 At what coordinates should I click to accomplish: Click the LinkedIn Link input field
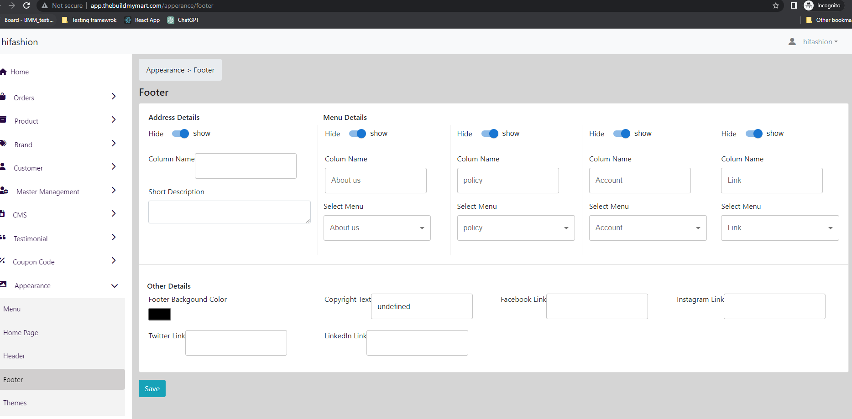(x=417, y=343)
